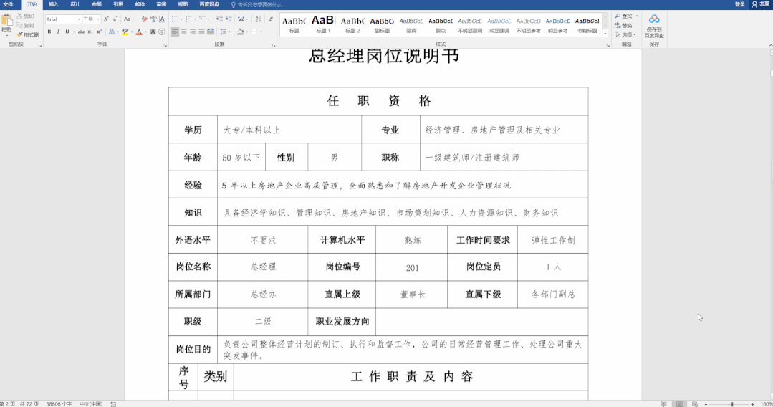This screenshot has width=773, height=407.
Task: Toggle strikethrough (abc) formatting
Action: click(x=82, y=32)
